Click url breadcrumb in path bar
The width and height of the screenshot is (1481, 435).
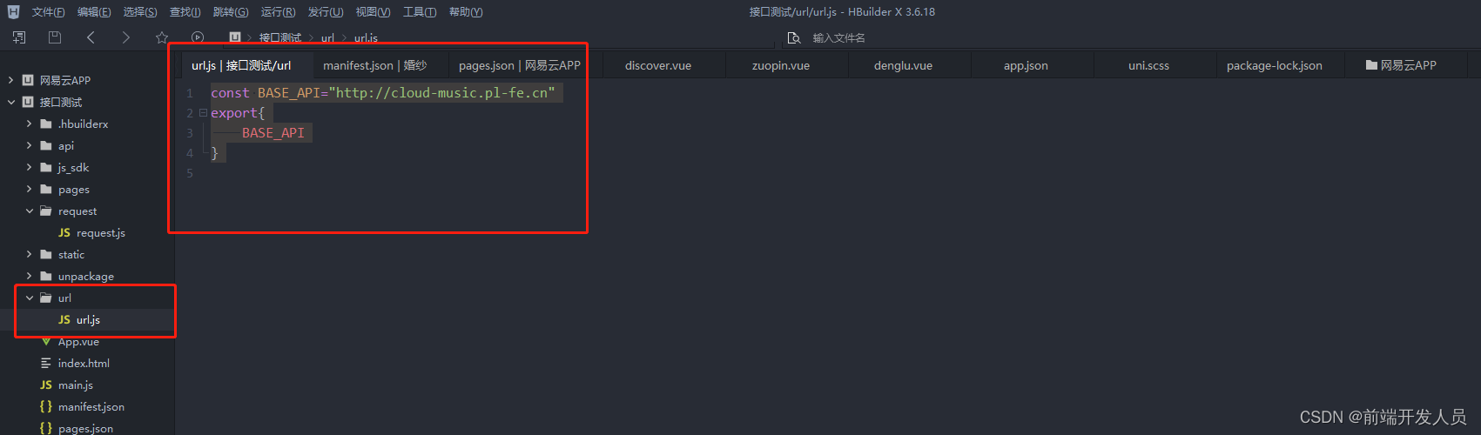click(327, 38)
